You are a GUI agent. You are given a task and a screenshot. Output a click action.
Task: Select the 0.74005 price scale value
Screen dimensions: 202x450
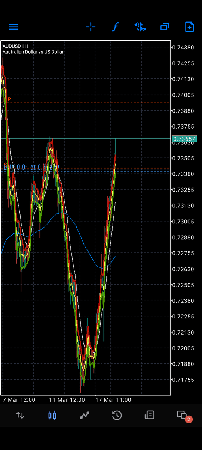pyautogui.click(x=183, y=95)
